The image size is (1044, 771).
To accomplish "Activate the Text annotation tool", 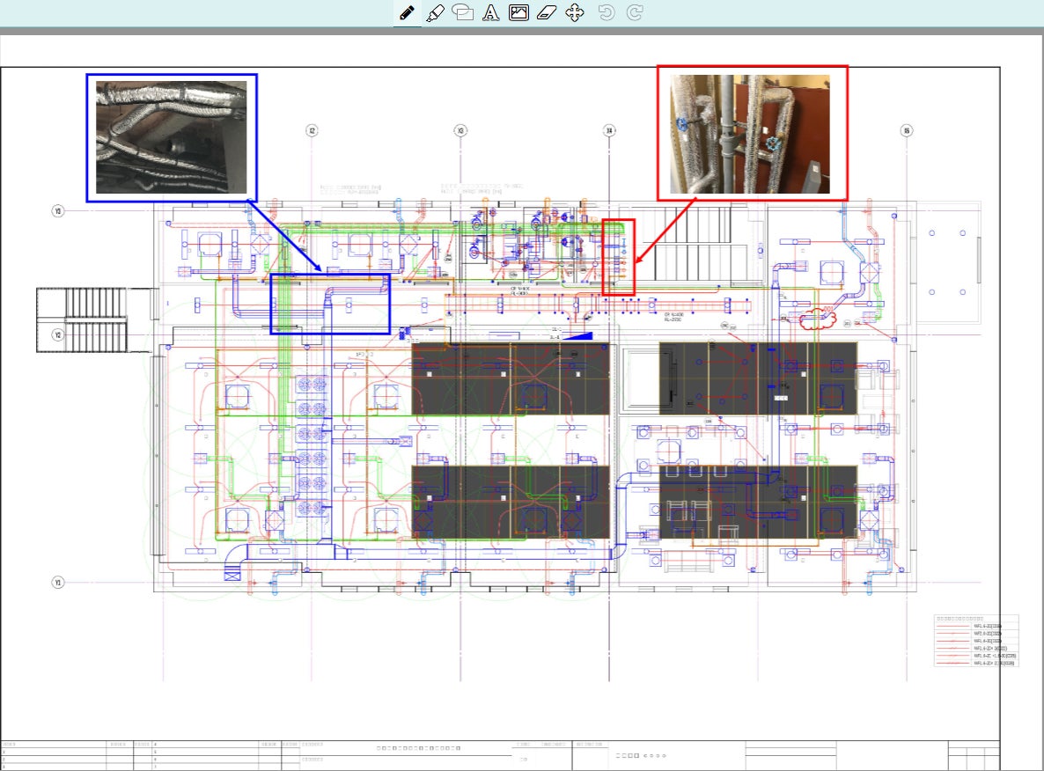I will pyautogui.click(x=490, y=12).
